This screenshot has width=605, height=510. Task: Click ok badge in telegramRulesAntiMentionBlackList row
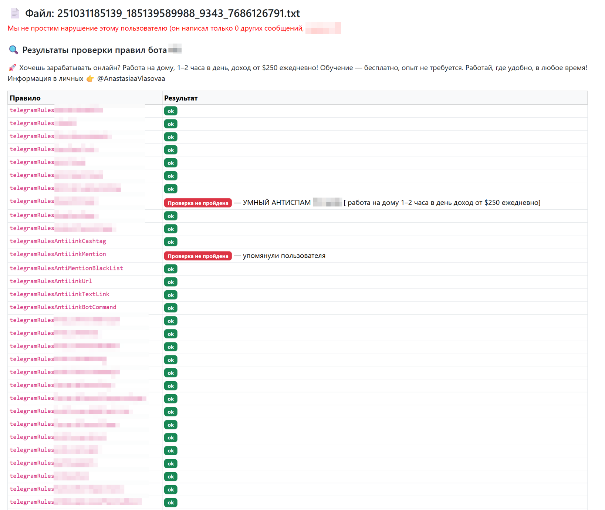(x=170, y=269)
